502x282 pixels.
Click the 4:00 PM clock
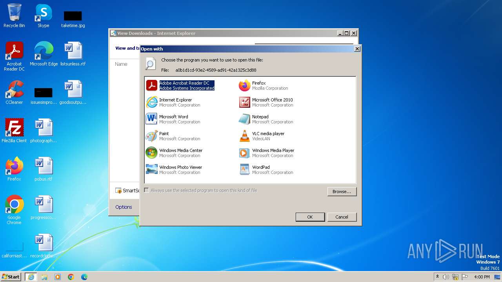(x=482, y=277)
